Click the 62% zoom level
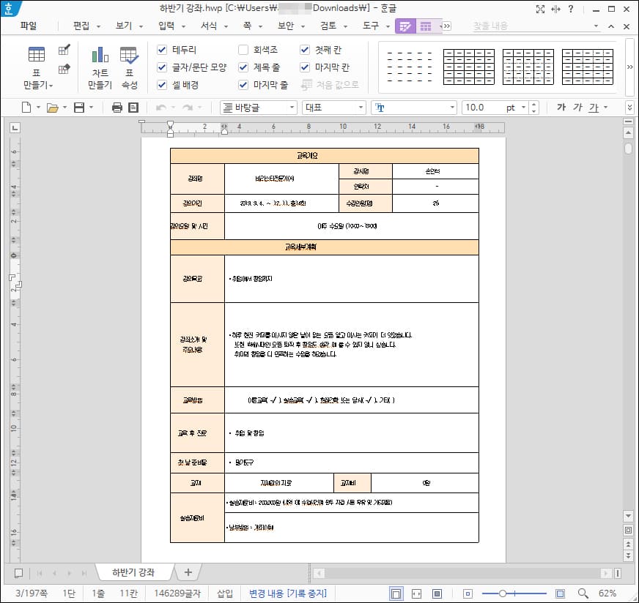 tap(607, 593)
